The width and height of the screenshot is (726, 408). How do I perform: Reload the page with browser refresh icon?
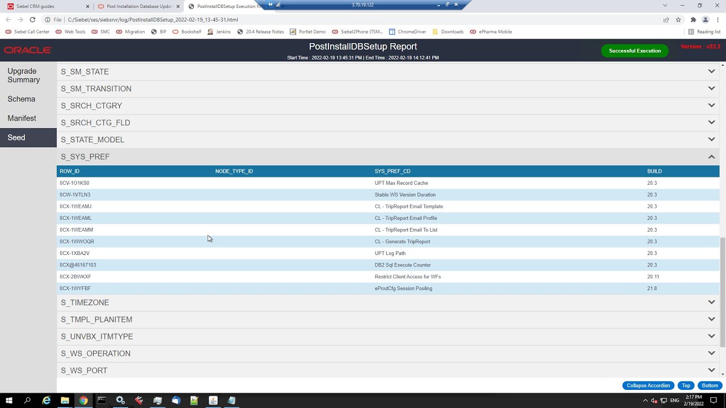point(32,19)
